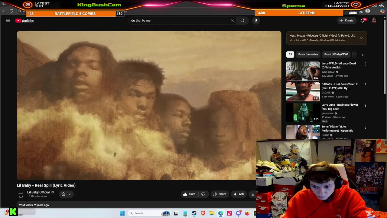This screenshot has width=387, height=218.
Task: Open options menu for Larry June video
Action: (x=366, y=105)
